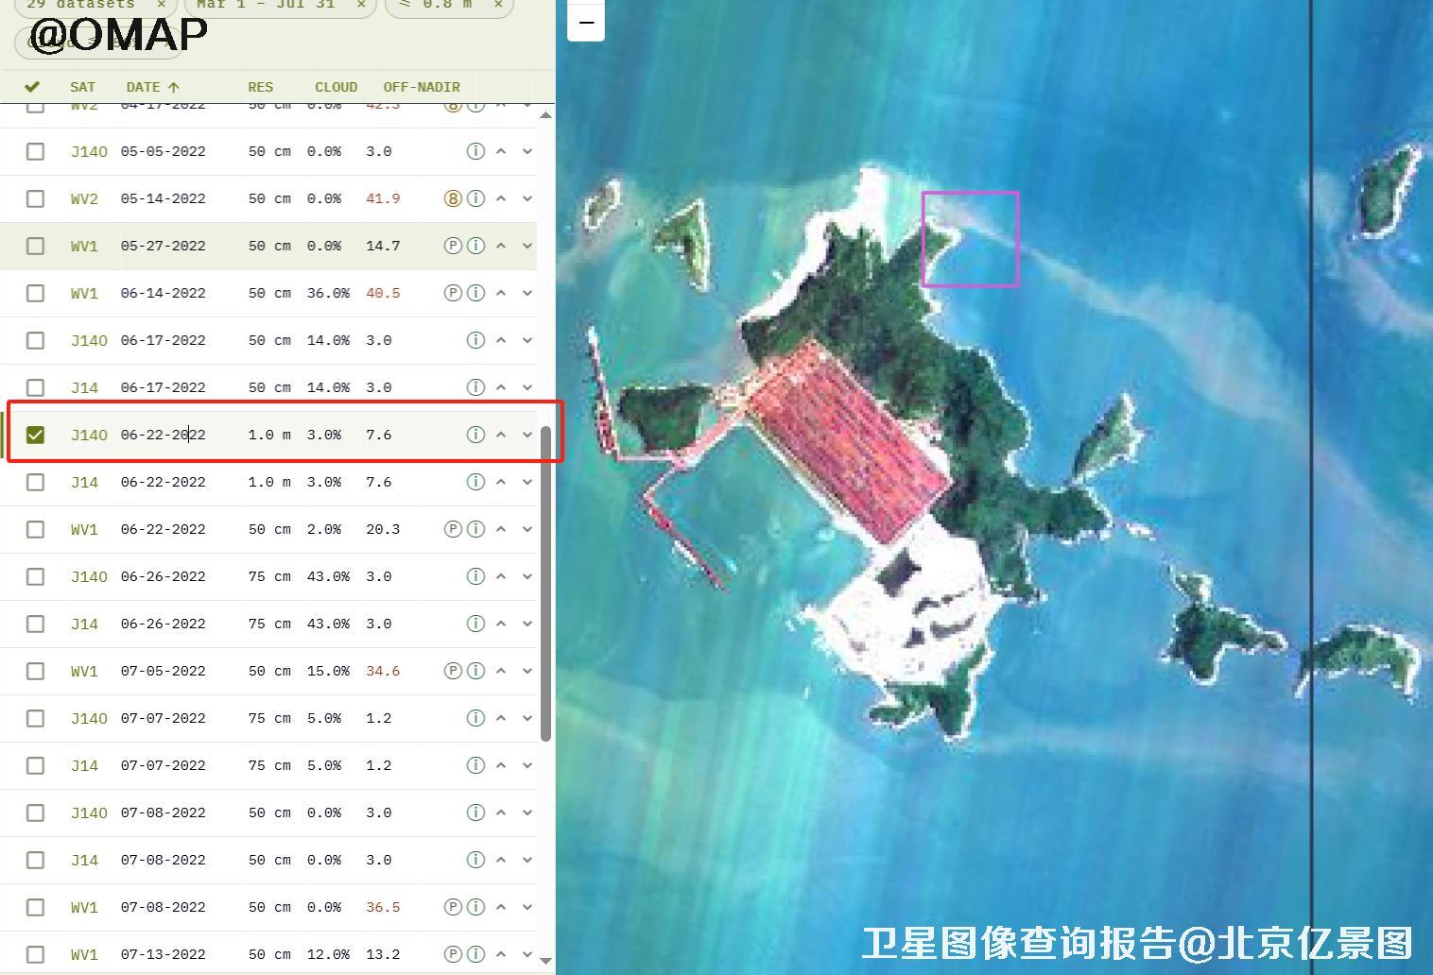Enable the J14 06-22-2022 dataset checkbox
The height and width of the screenshot is (975, 1433).
point(35,482)
